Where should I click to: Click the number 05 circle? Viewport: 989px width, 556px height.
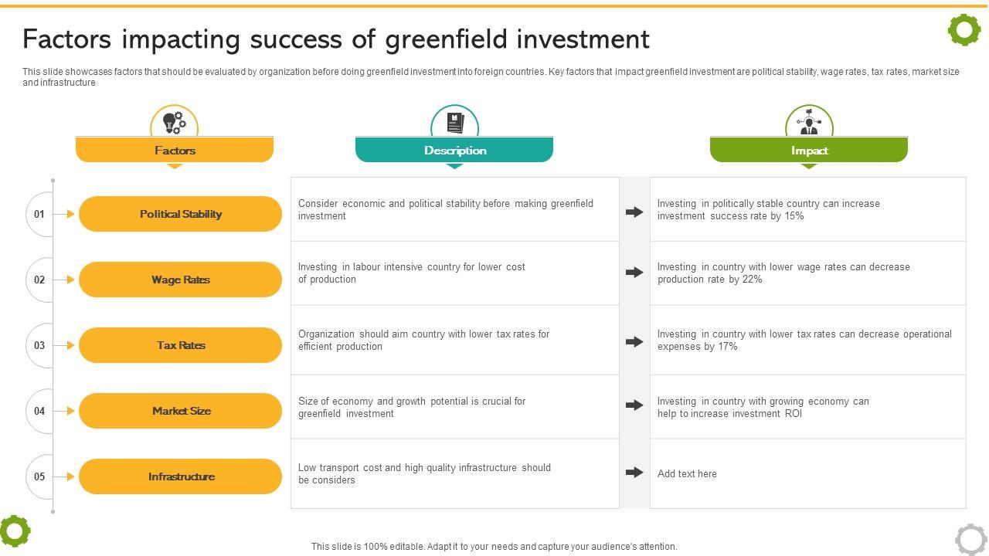tap(39, 476)
